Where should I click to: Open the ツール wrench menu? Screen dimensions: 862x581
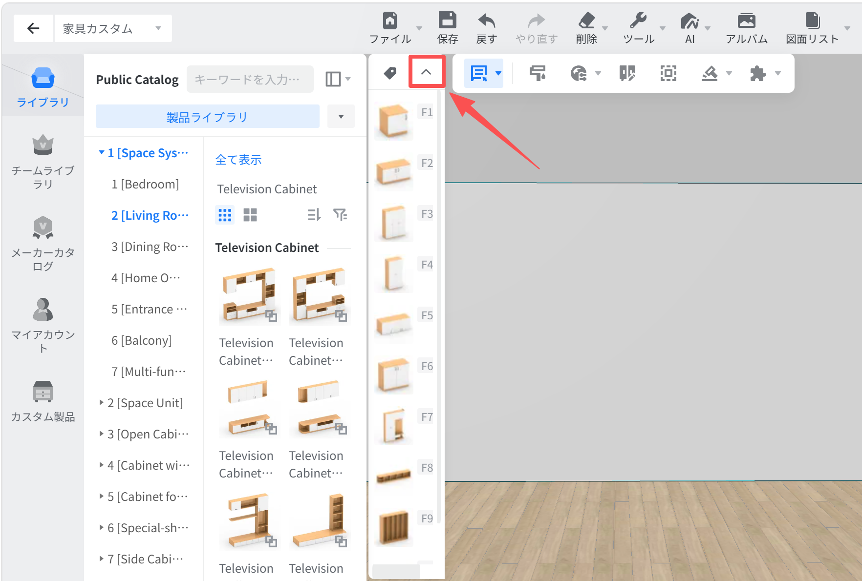[638, 28]
